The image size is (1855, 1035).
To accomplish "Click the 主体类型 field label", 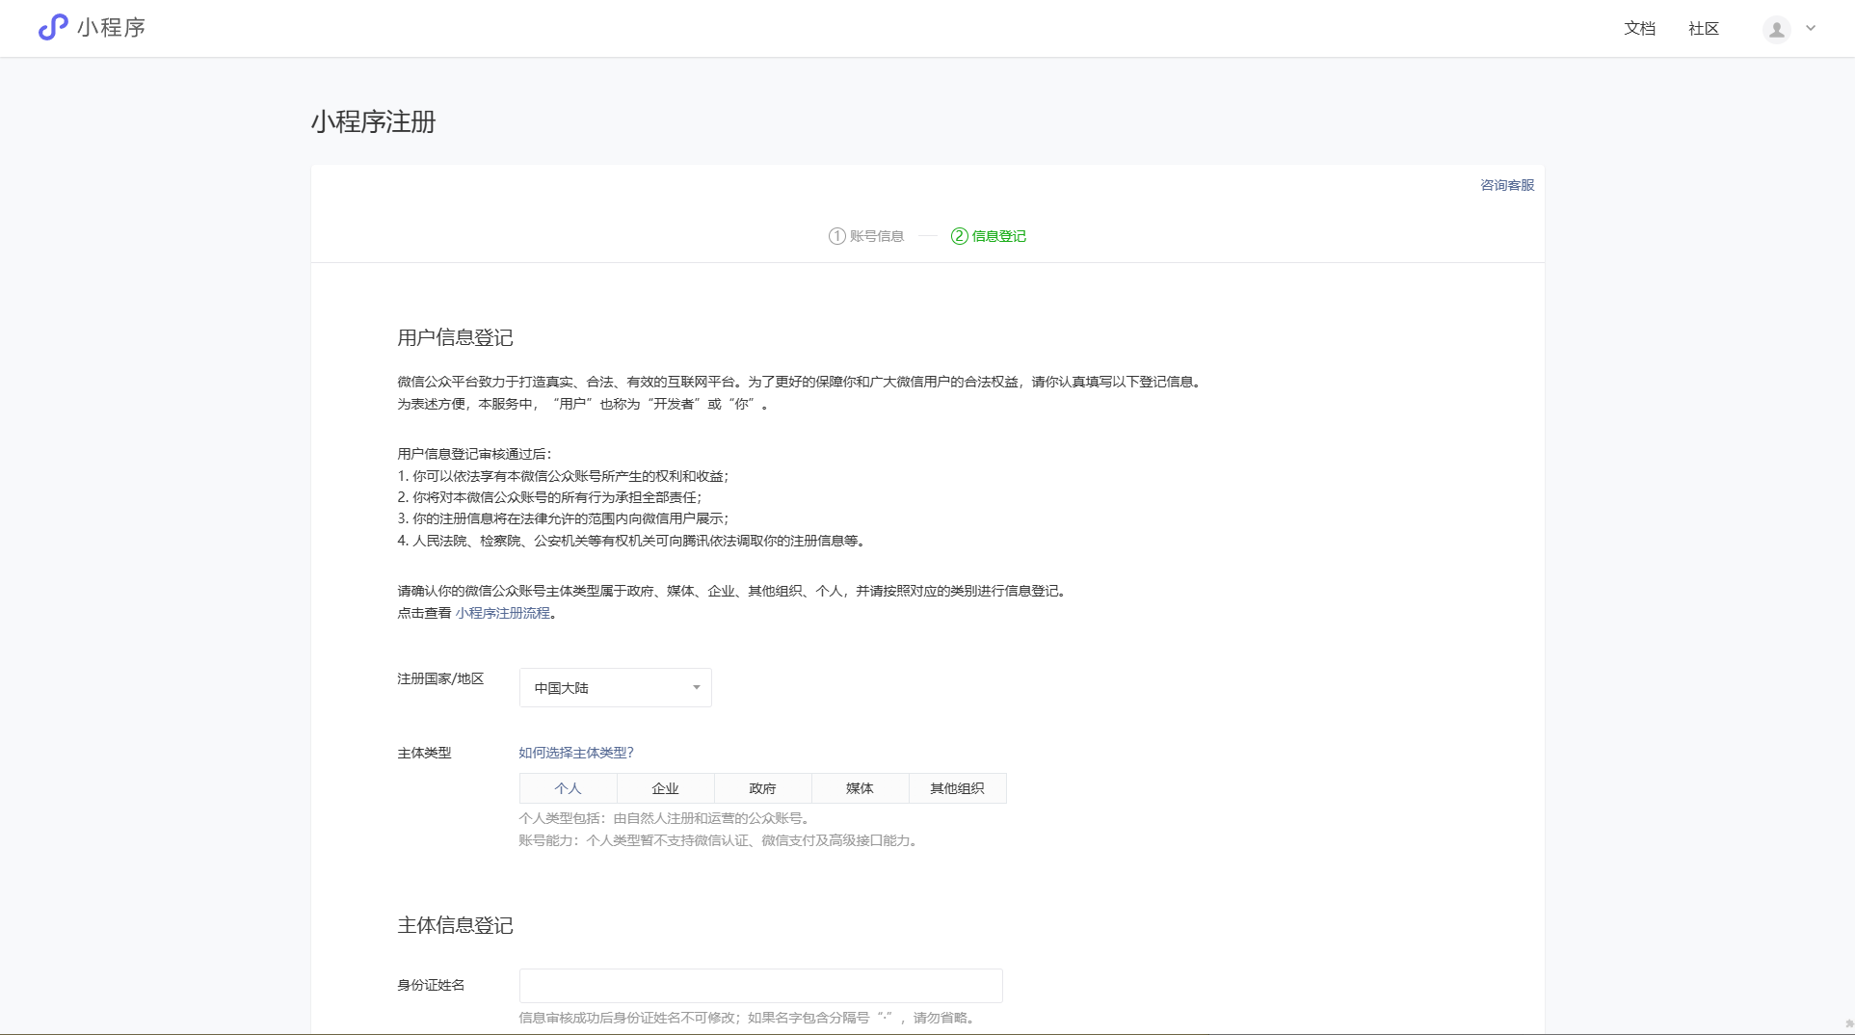I will tap(424, 753).
